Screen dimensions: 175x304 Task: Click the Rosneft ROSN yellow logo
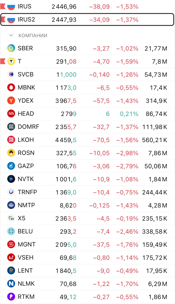point(11,153)
